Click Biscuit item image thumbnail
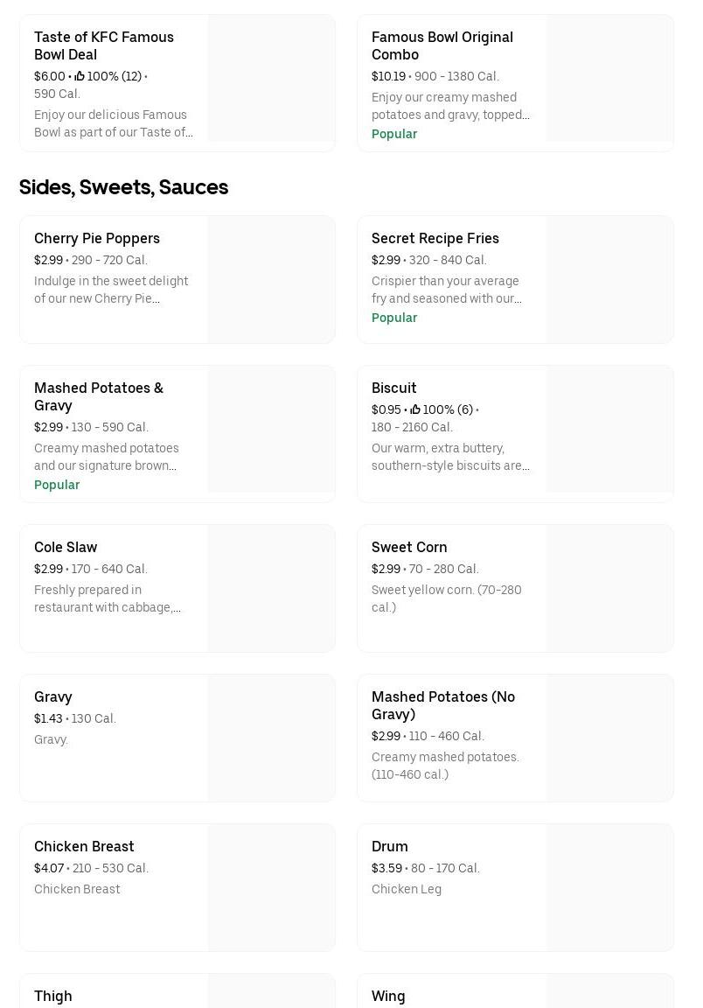 pos(609,429)
